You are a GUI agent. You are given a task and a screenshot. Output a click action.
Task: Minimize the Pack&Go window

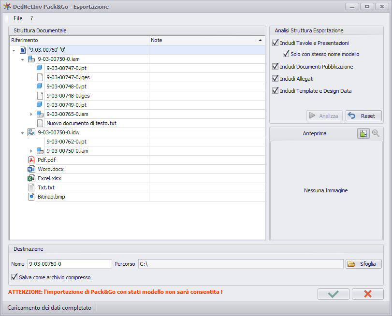(x=352, y=7)
